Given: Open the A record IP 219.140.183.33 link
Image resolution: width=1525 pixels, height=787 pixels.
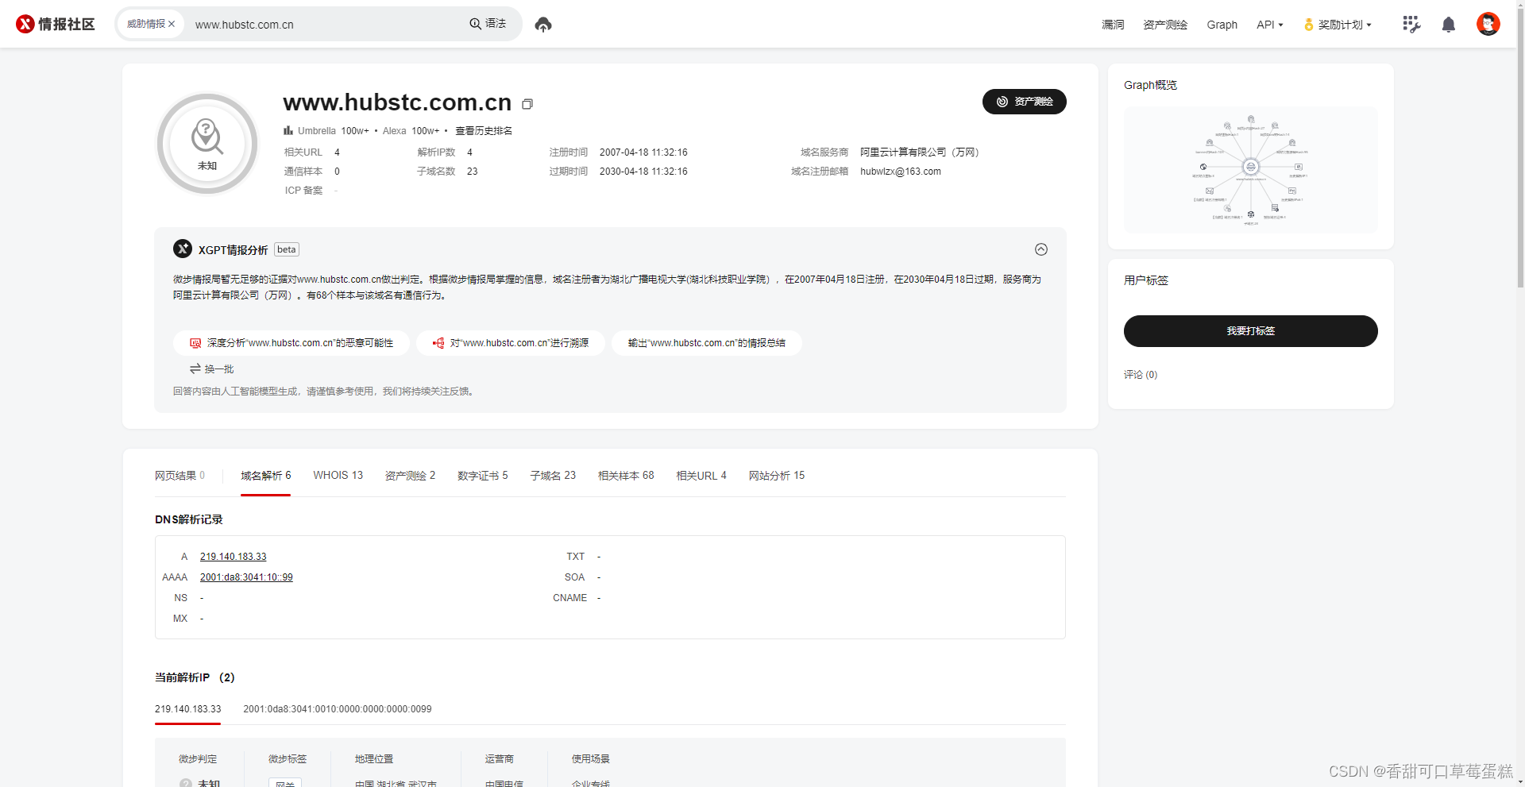Looking at the screenshot, I should 233,557.
